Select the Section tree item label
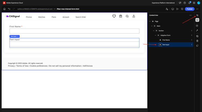The image size is (202, 112). (x=161, y=31)
